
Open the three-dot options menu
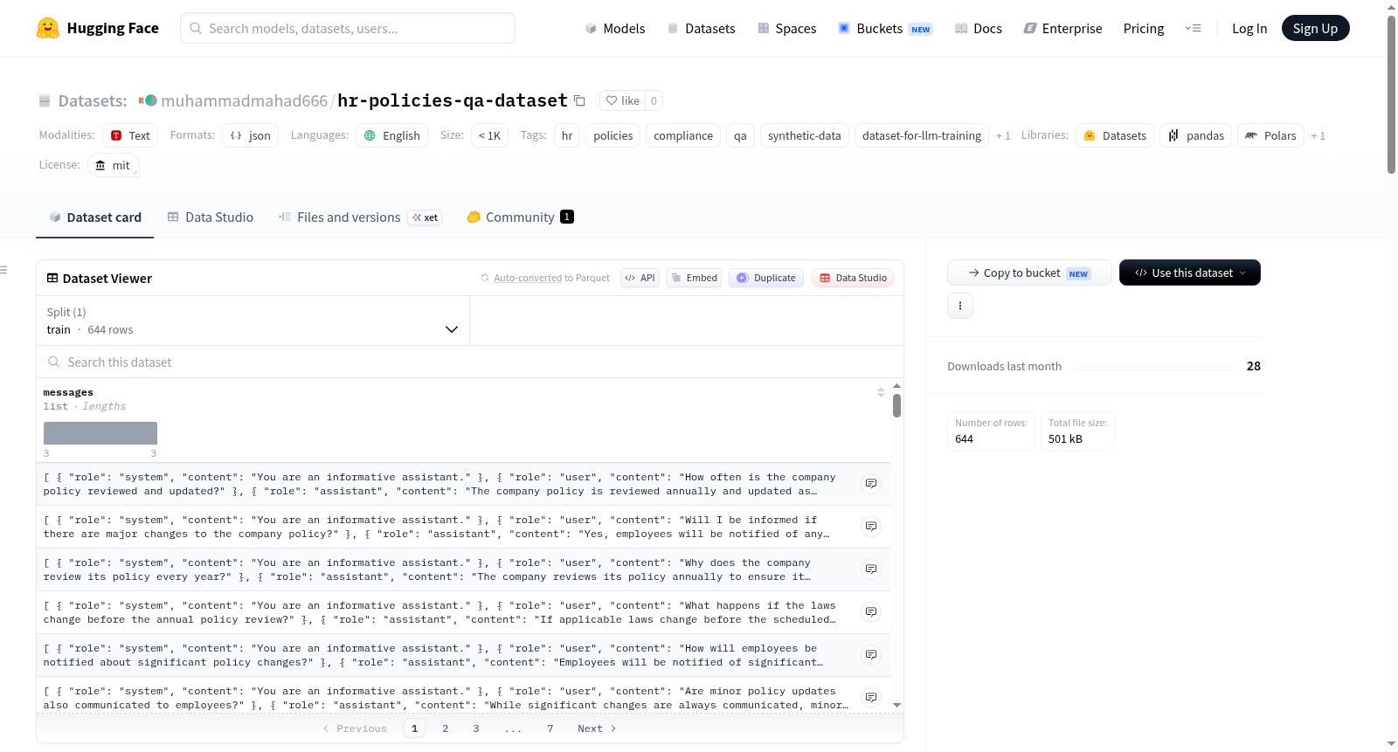(x=960, y=306)
